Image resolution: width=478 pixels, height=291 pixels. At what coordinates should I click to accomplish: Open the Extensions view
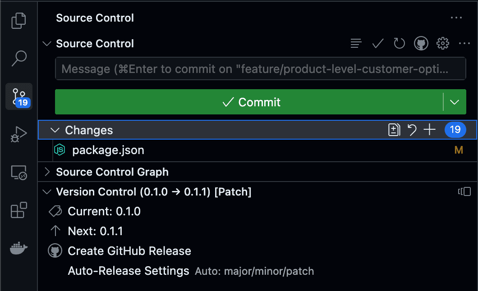pos(19,210)
